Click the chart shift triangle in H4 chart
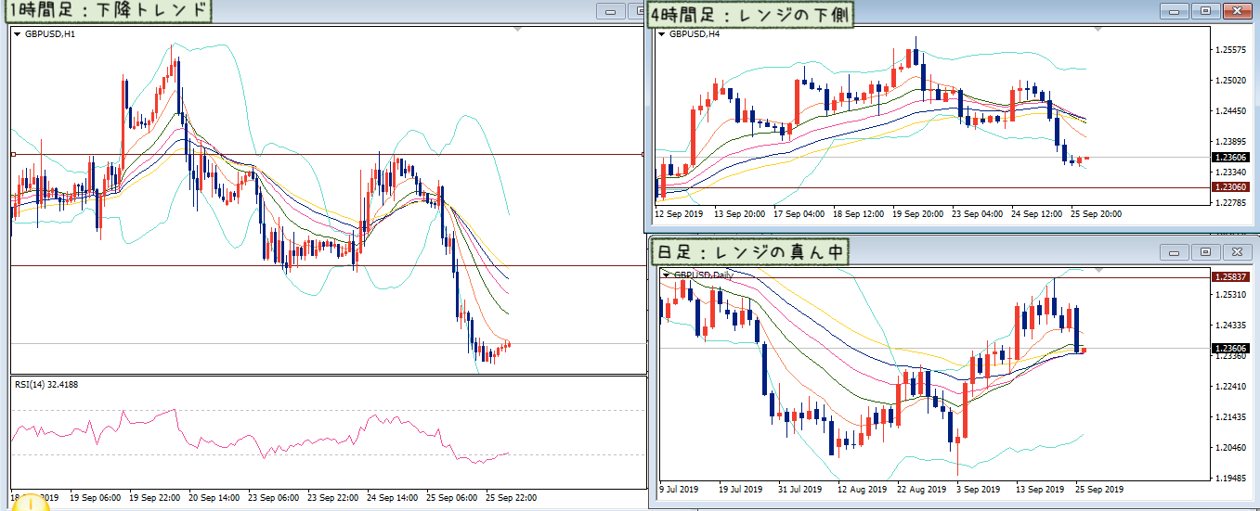Viewport: 1260px width, 511px height. point(1099,30)
